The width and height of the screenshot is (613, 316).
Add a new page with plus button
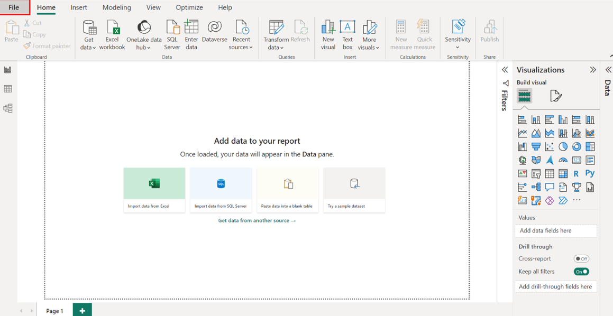(82, 310)
